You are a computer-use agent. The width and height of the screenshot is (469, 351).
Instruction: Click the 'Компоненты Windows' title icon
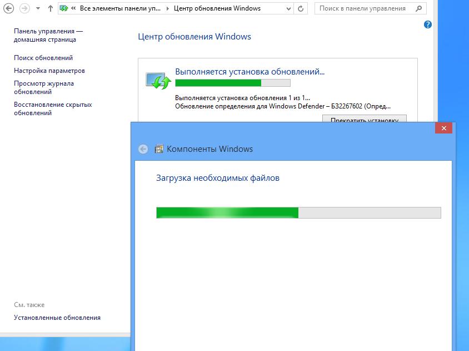click(159, 149)
